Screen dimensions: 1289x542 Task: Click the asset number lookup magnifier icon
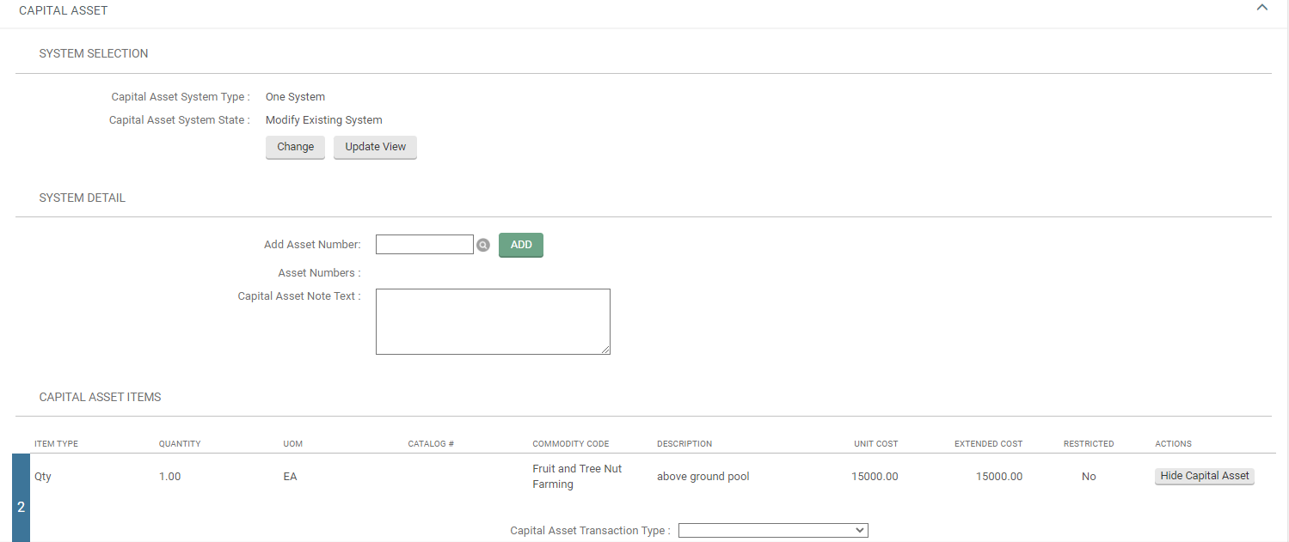(x=483, y=246)
